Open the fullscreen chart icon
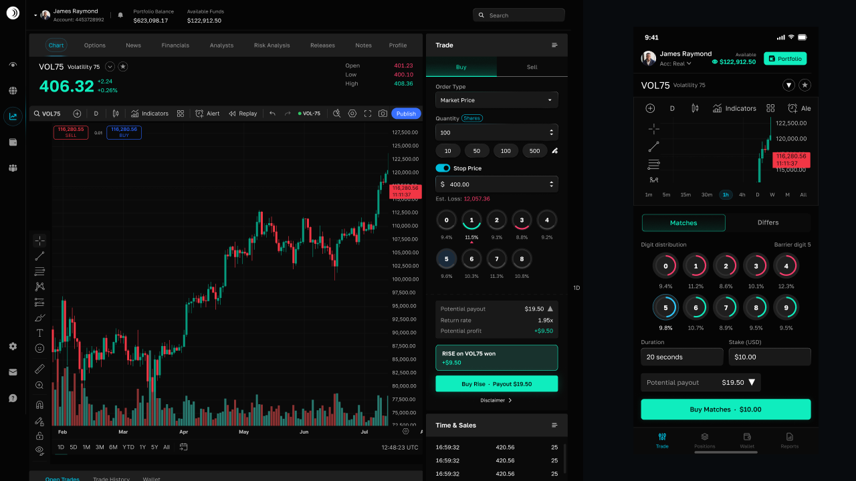 (x=368, y=114)
